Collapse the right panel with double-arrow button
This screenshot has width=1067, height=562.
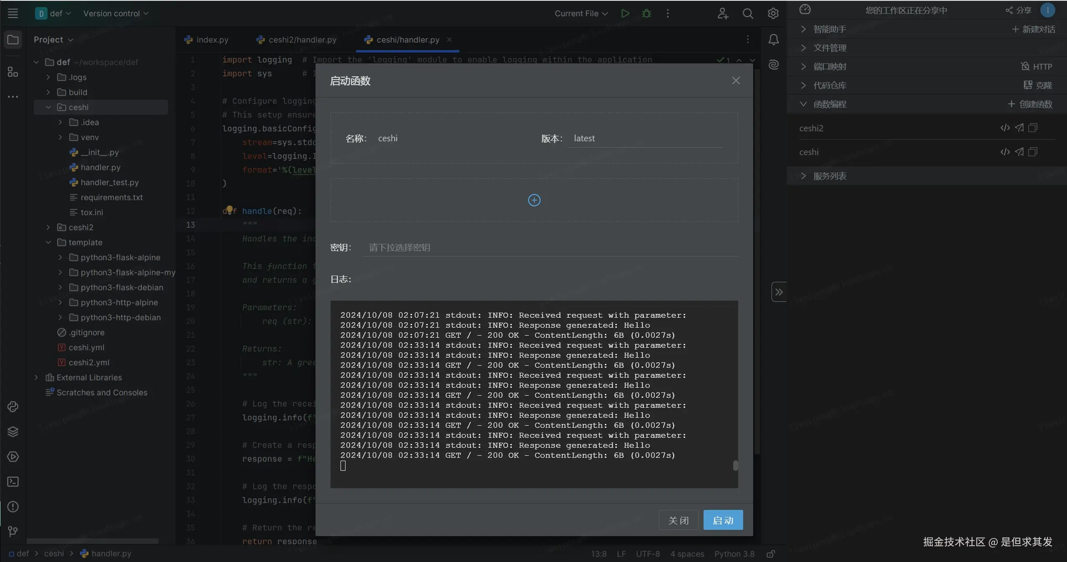pyautogui.click(x=779, y=292)
